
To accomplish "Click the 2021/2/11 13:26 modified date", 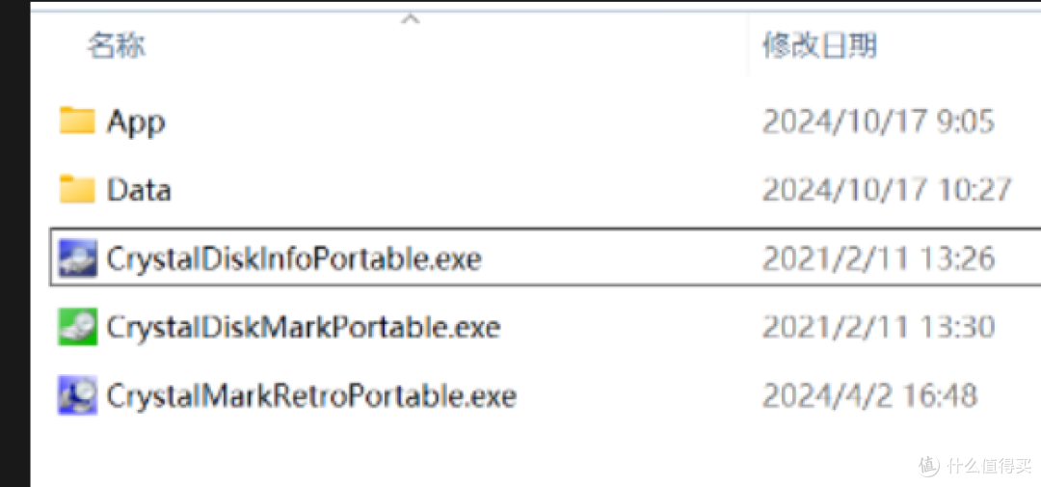I will [878, 258].
